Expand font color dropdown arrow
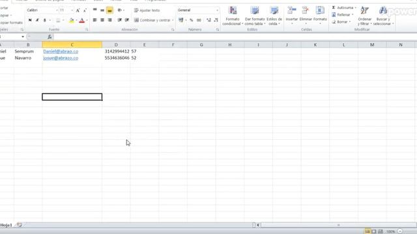417x234 pixels. point(87,20)
